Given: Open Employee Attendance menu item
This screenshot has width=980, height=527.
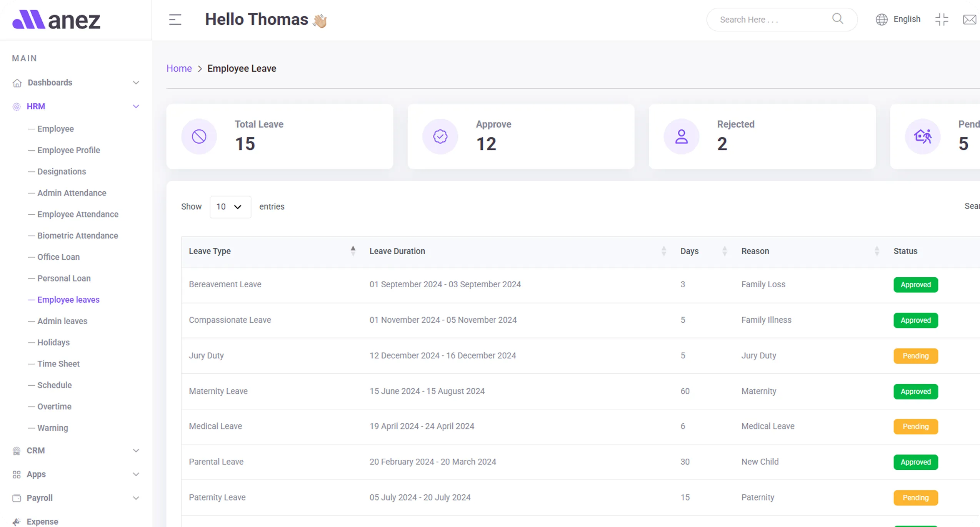Looking at the screenshot, I should tap(78, 214).
